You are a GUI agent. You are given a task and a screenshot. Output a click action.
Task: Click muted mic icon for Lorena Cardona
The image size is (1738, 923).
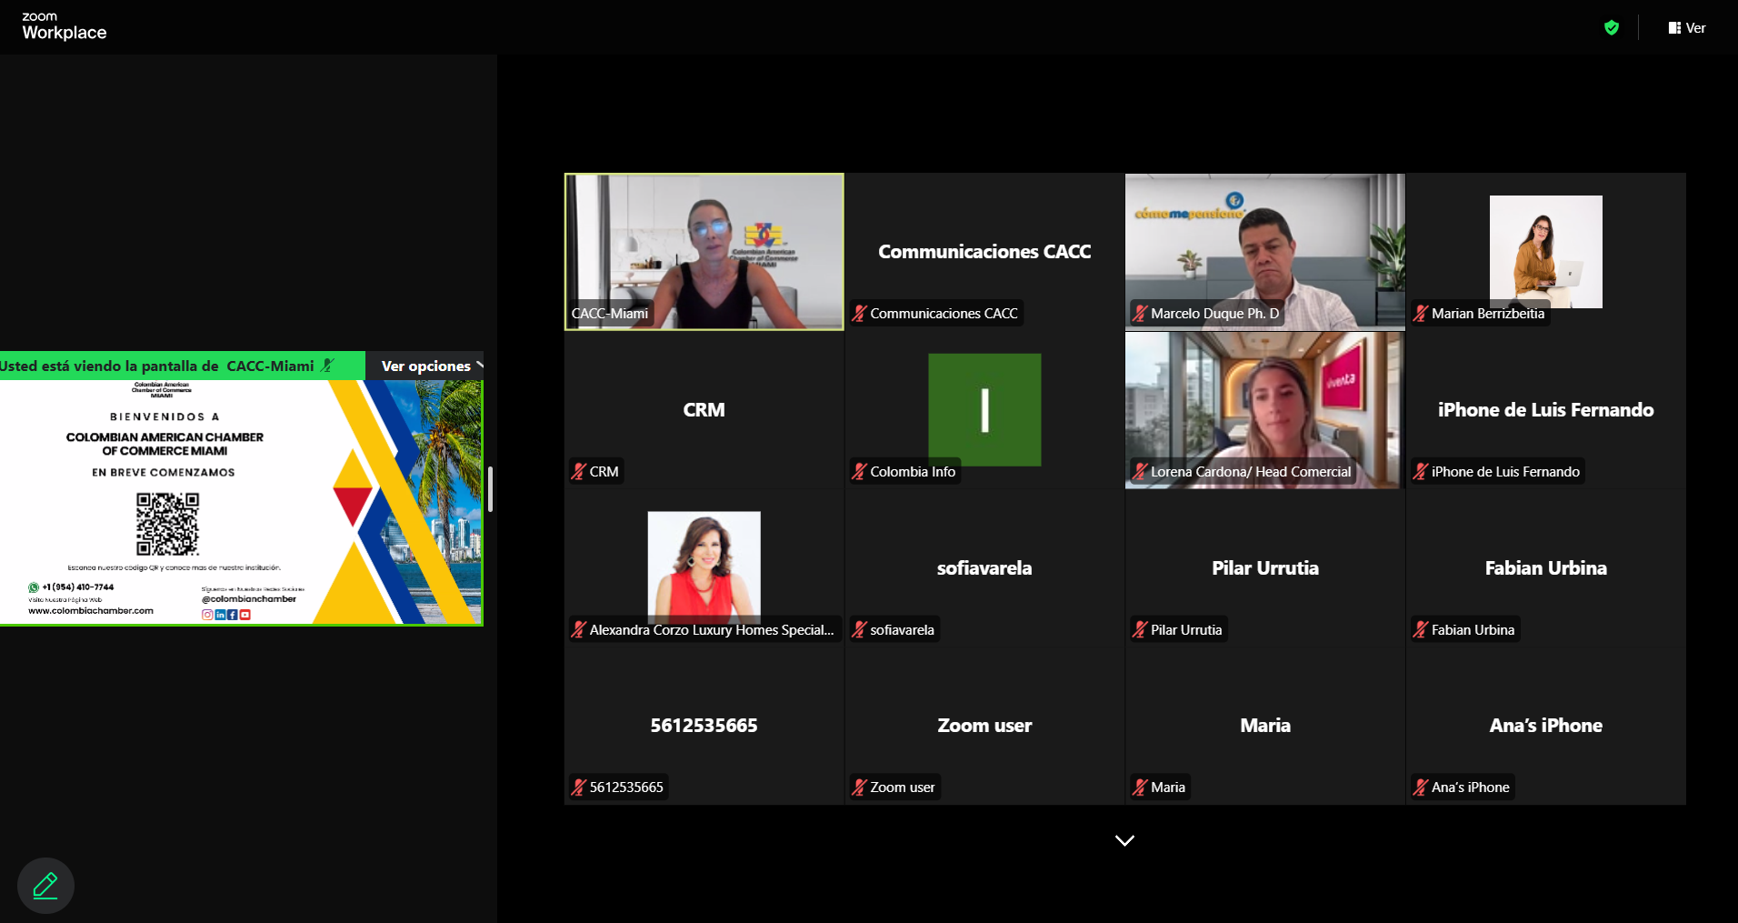[x=1140, y=472]
